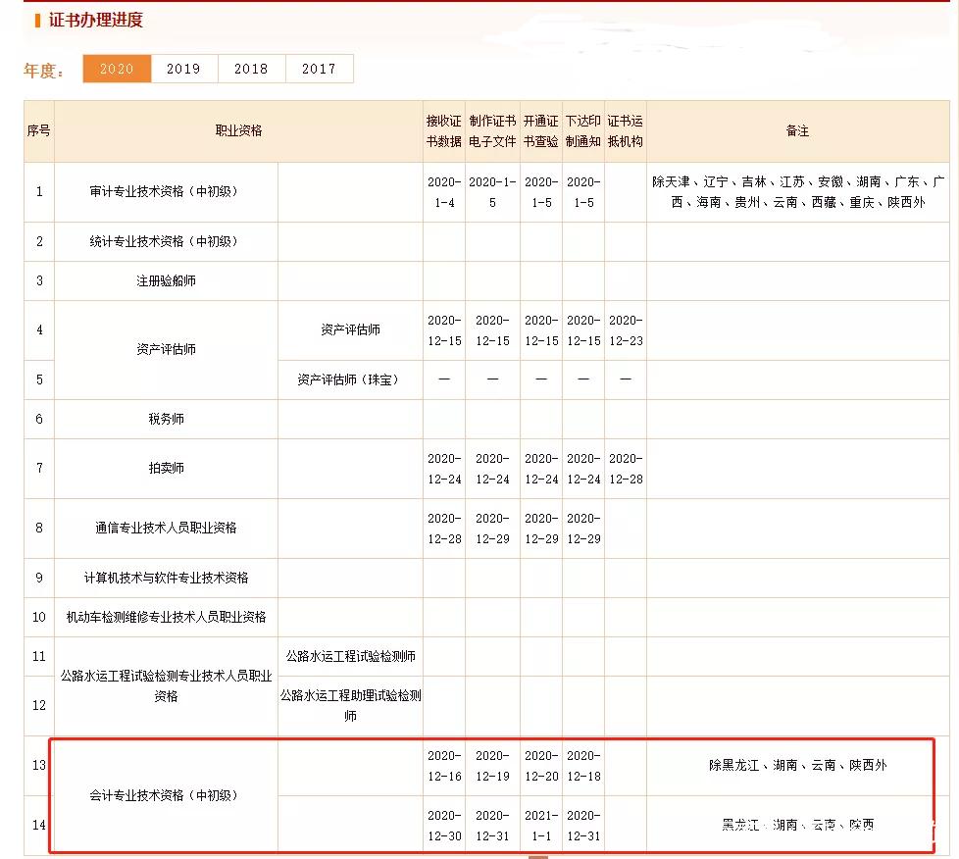Select the 注册验船师 row text

166,280
